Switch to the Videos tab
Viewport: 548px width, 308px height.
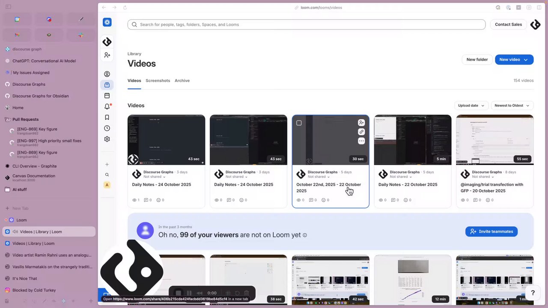[x=134, y=80]
